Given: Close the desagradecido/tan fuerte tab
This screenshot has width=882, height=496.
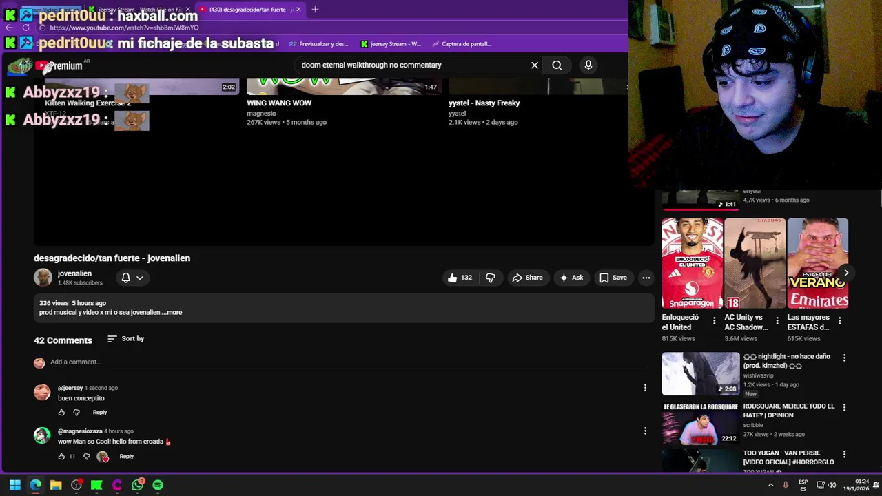Looking at the screenshot, I should click(298, 10).
